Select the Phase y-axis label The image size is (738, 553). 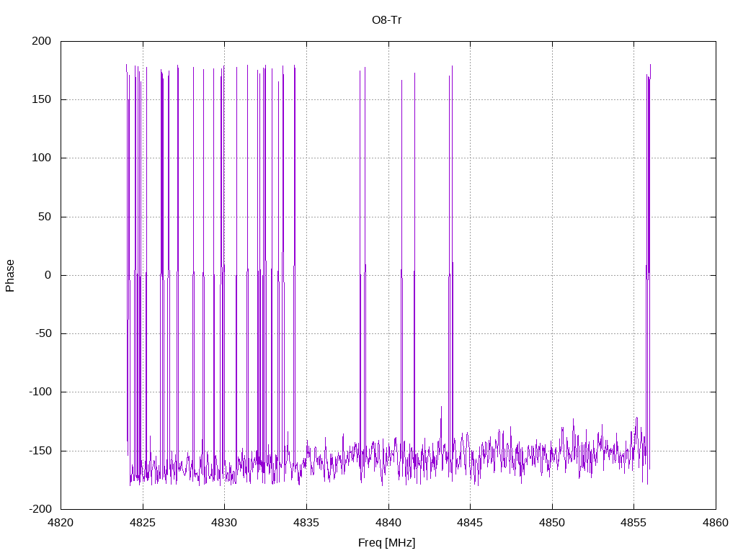click(10, 276)
